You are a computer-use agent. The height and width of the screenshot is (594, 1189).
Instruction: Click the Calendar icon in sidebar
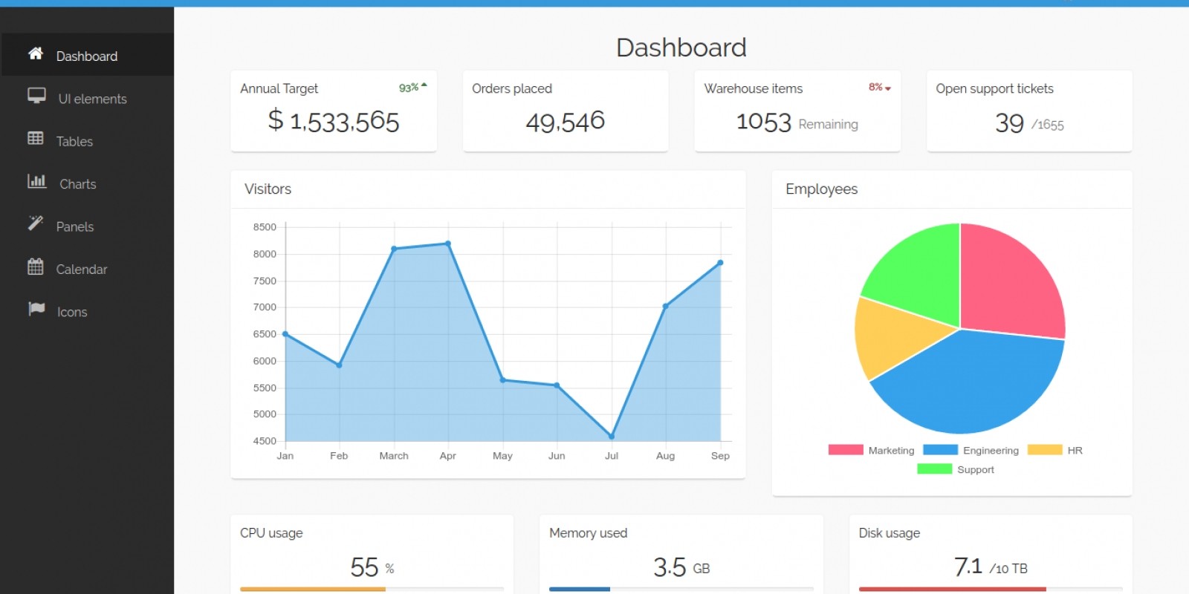[36, 267]
